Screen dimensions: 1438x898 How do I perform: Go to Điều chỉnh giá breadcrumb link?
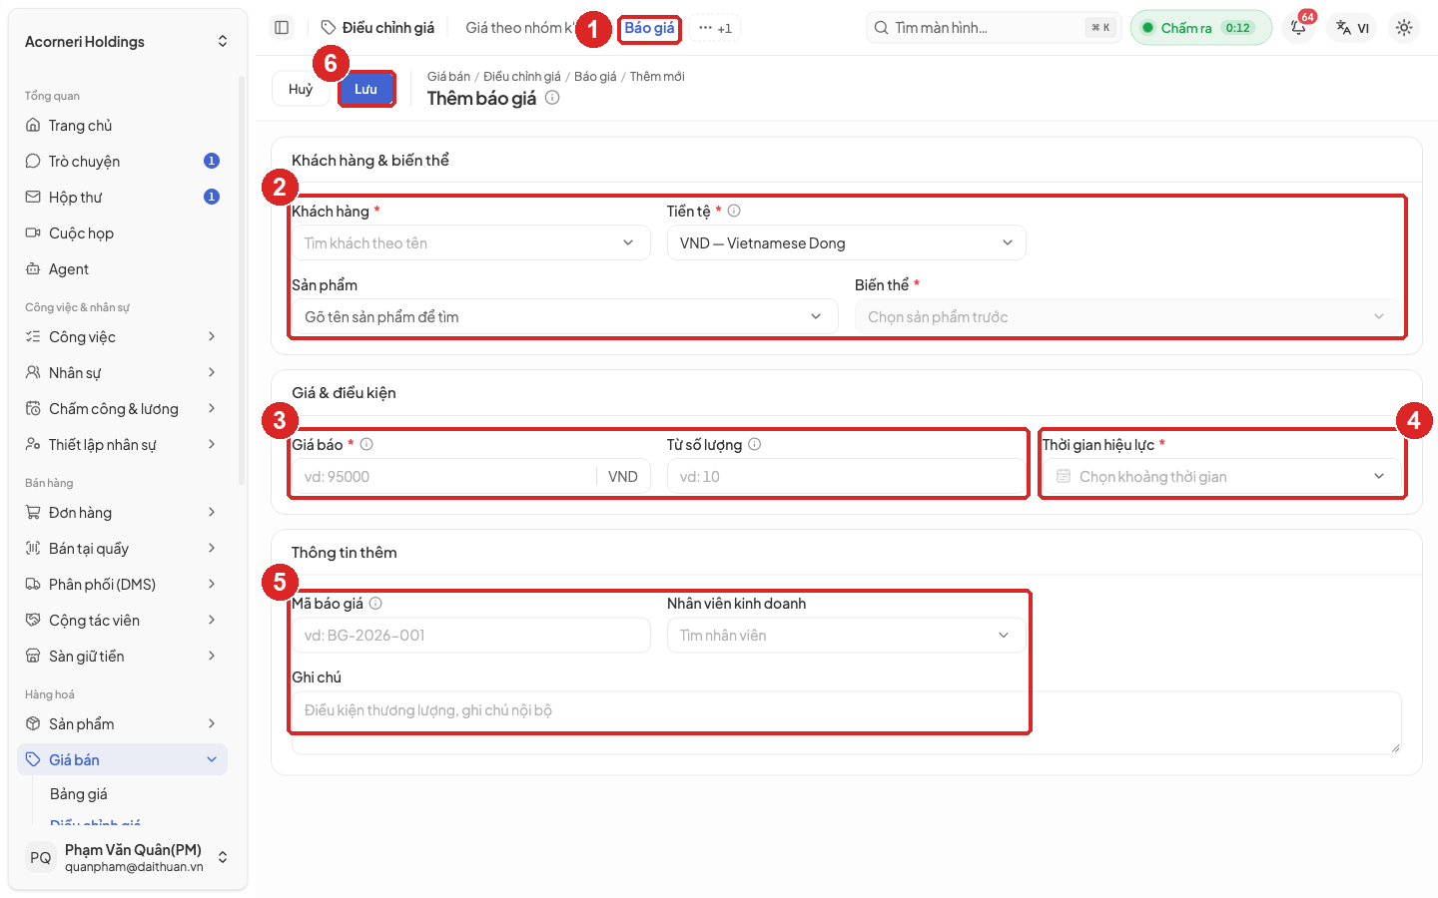click(x=522, y=76)
